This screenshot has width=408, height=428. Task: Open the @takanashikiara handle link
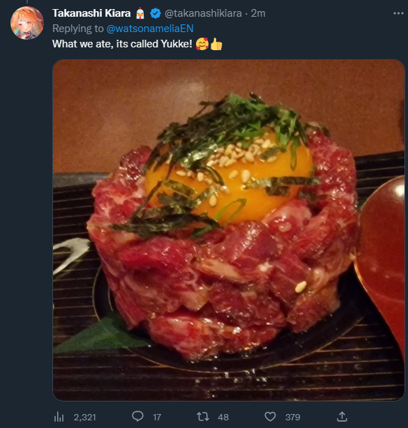pyautogui.click(x=203, y=13)
